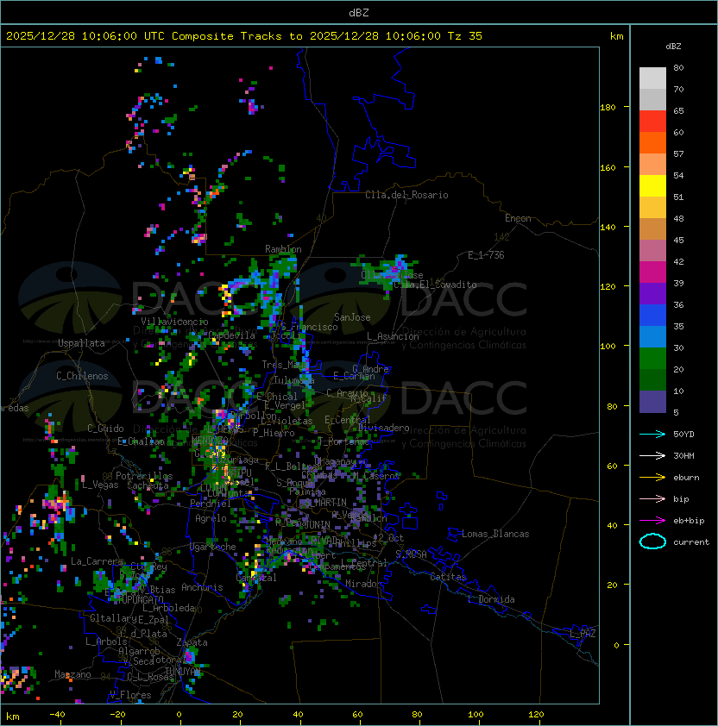Click the 'V_Flores' map label
Image resolution: width=718 pixels, height=726 pixels.
[x=130, y=695]
